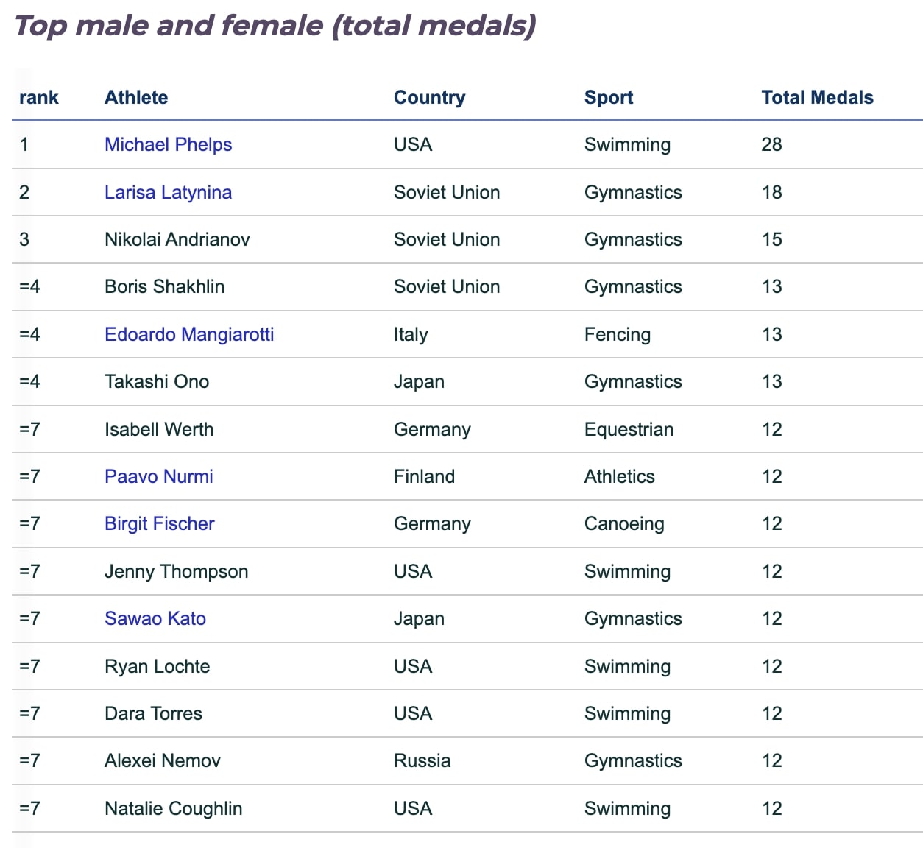Image resolution: width=923 pixels, height=848 pixels.
Task: Click the Sport column header
Action: tap(609, 97)
